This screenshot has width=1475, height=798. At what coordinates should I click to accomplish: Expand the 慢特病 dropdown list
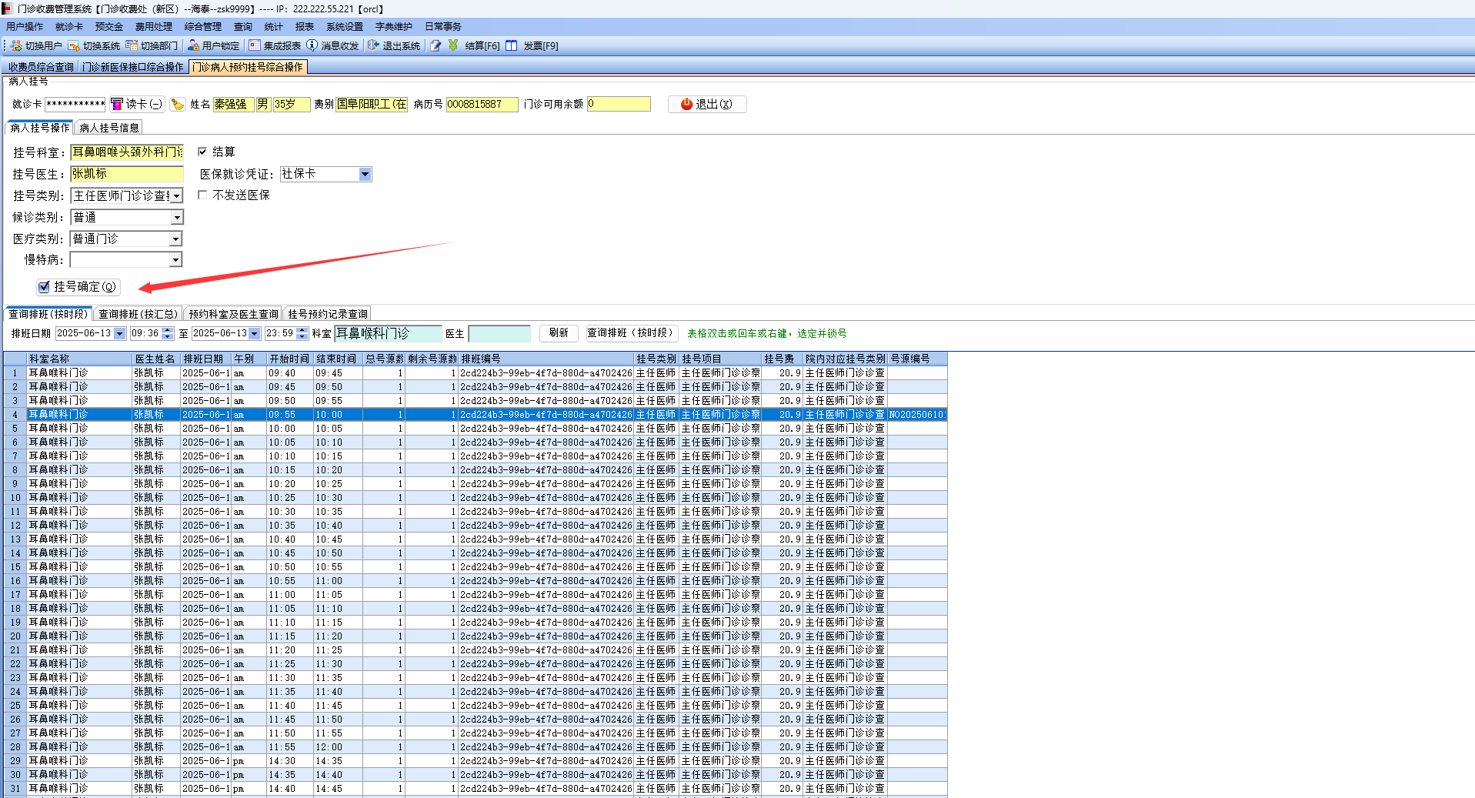pos(175,260)
